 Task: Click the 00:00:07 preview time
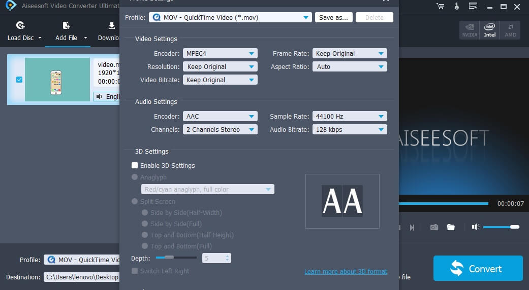pos(510,203)
